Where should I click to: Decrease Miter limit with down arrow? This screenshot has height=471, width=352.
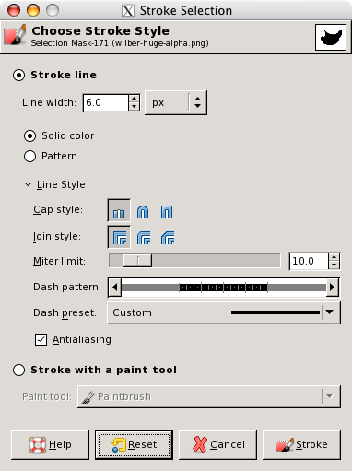[334, 265]
